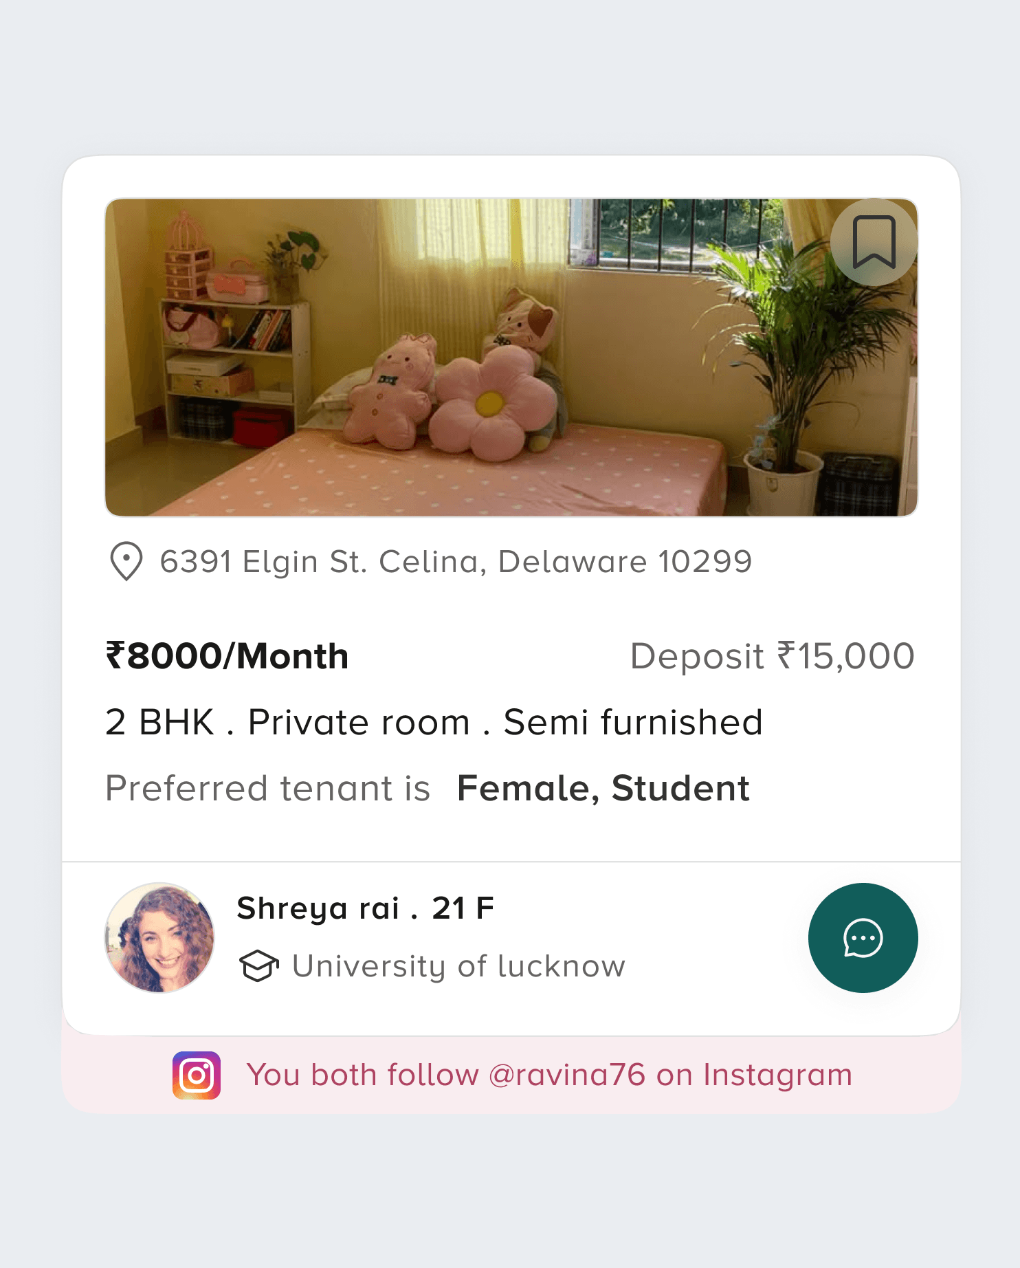
Task: Open the pink bedroom listing photo
Action: (511, 358)
